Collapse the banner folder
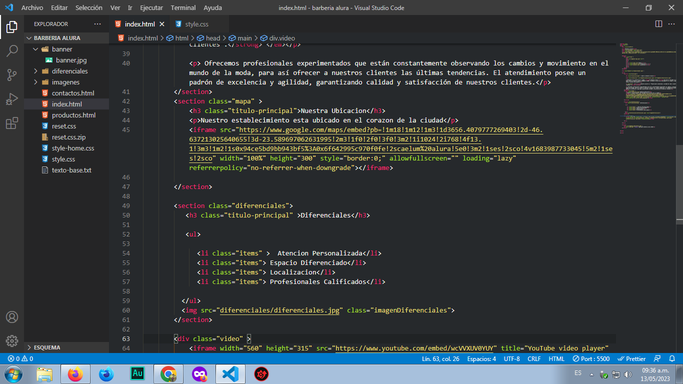Screen dimensions: 683x384 point(66,49)
